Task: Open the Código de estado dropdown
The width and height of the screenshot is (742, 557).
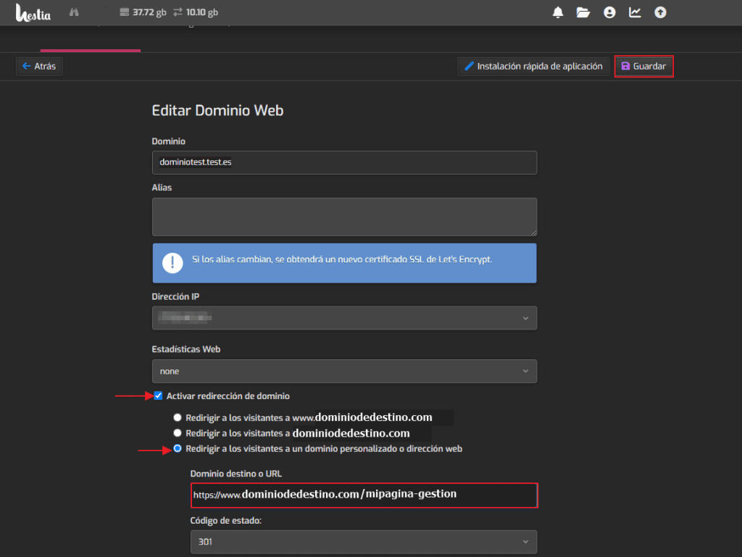Action: 364,542
